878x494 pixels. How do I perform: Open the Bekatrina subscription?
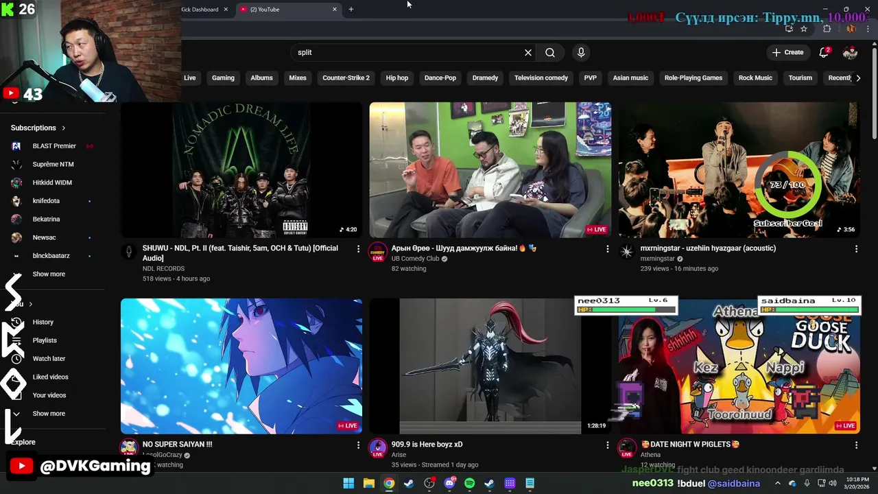pos(46,220)
